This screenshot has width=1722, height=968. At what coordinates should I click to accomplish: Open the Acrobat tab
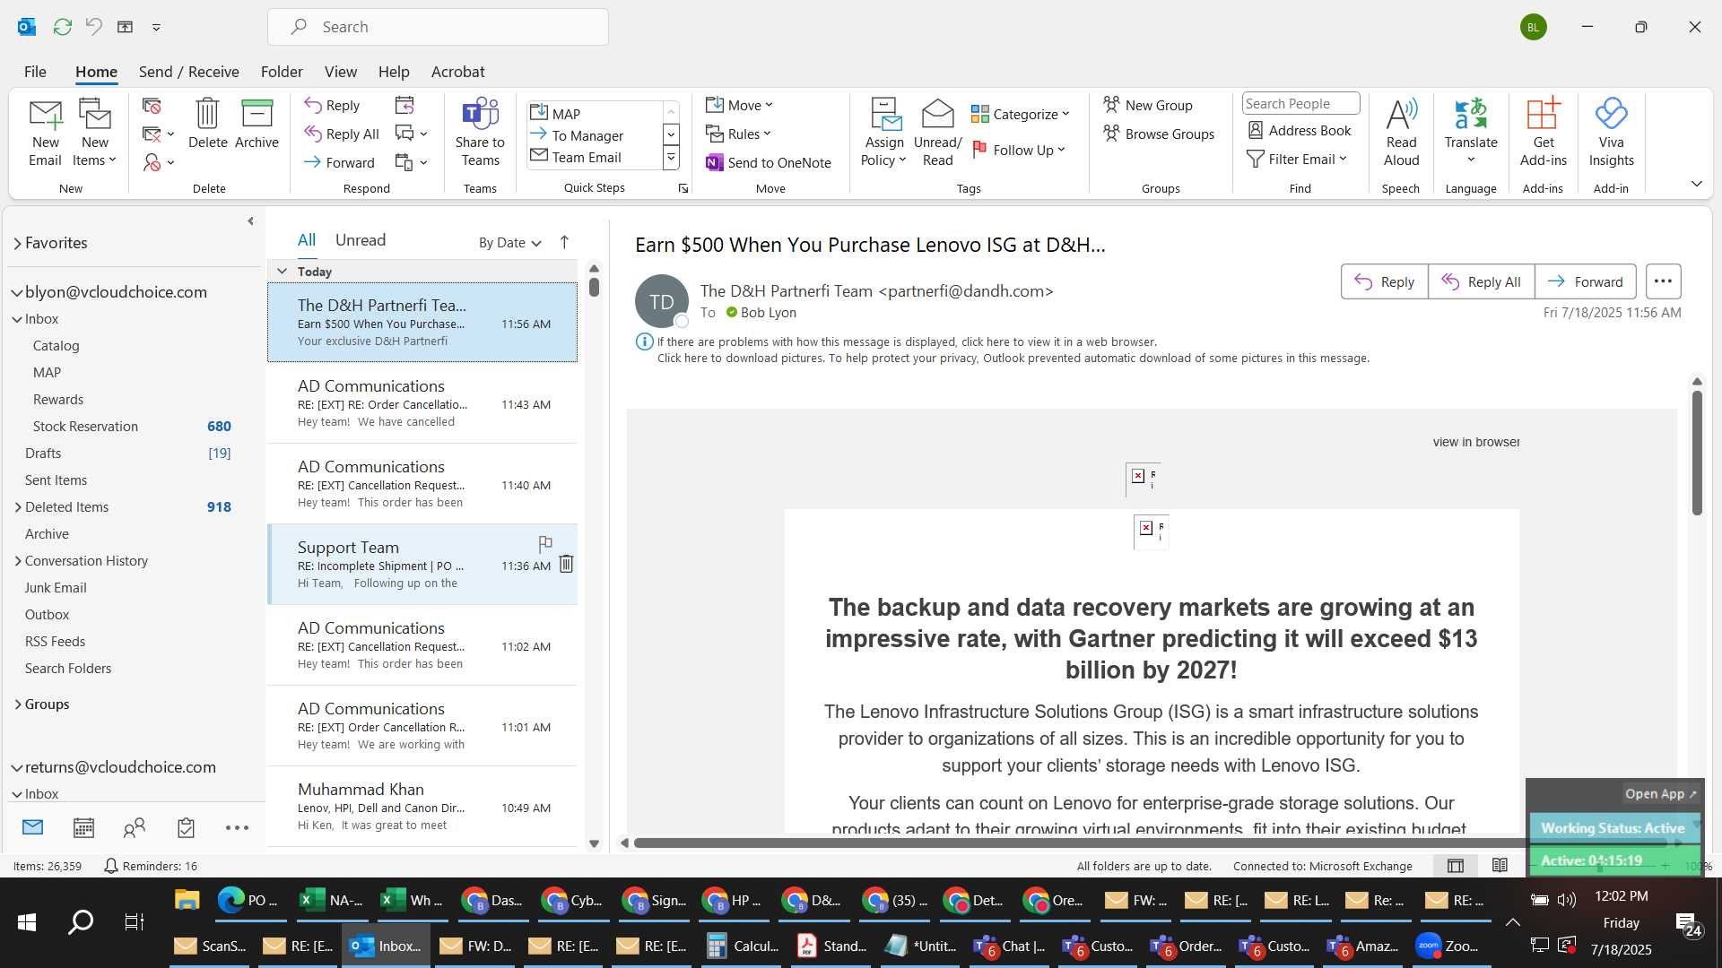[x=457, y=72]
